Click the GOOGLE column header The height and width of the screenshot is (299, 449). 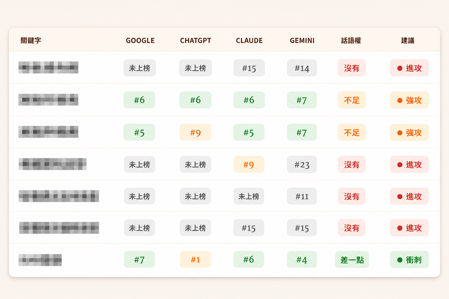tap(140, 41)
